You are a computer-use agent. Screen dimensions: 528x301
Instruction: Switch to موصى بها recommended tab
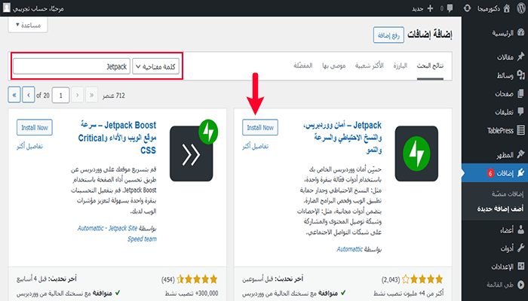coord(333,65)
